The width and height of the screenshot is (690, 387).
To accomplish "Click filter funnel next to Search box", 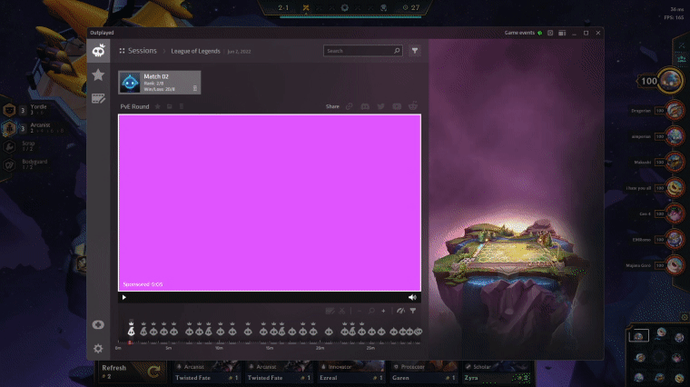I will coord(415,51).
